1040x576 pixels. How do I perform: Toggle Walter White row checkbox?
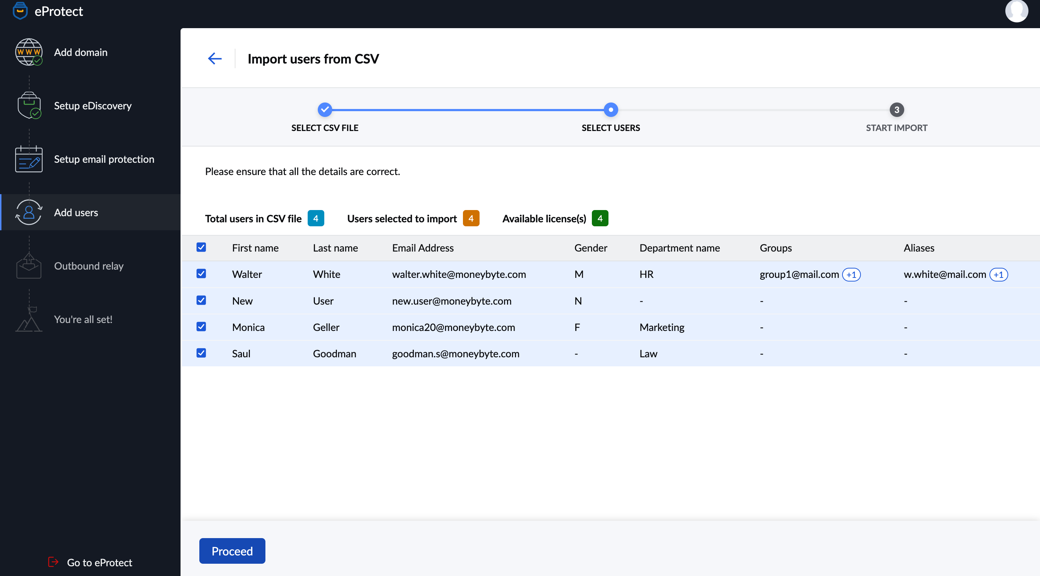(201, 274)
